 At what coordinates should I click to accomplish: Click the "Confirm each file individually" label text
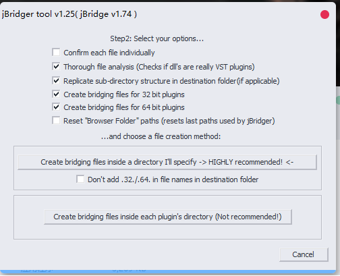(x=109, y=53)
